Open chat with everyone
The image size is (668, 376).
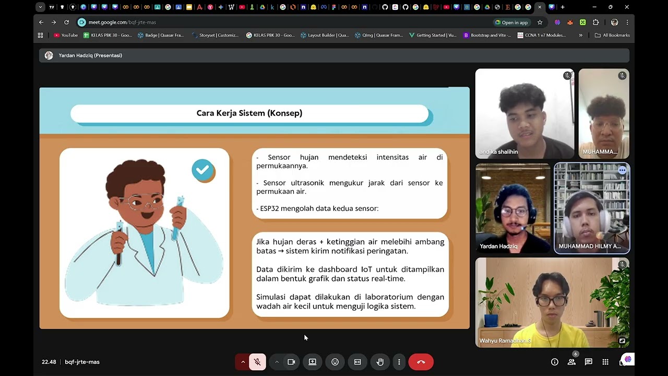point(589,362)
